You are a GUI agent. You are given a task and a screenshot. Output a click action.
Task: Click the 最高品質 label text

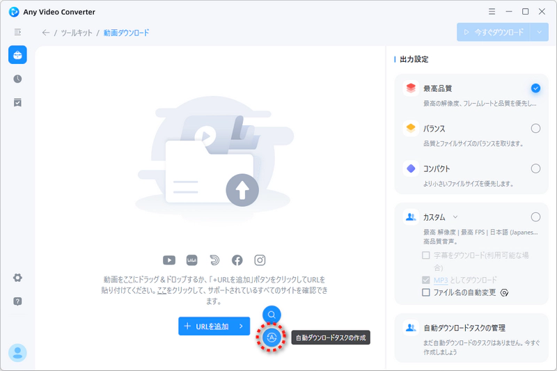pos(437,88)
